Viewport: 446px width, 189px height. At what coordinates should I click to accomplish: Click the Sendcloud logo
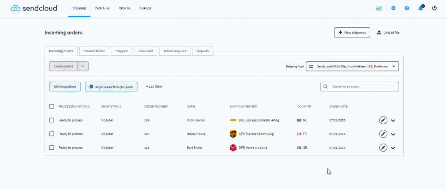(34, 8)
